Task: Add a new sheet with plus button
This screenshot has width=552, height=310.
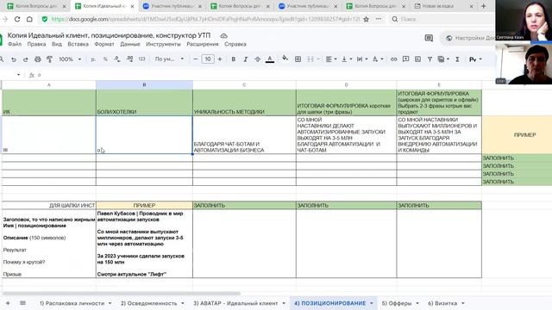Action: point(8,303)
